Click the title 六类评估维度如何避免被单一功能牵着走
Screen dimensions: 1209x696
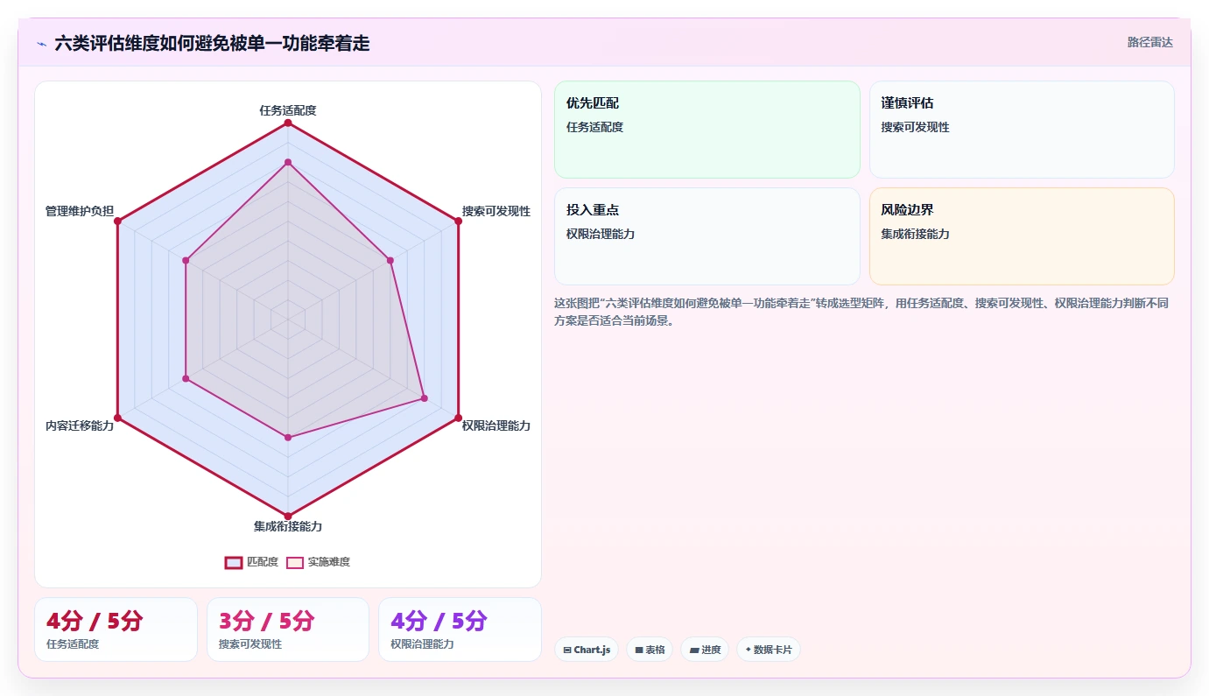pos(212,43)
